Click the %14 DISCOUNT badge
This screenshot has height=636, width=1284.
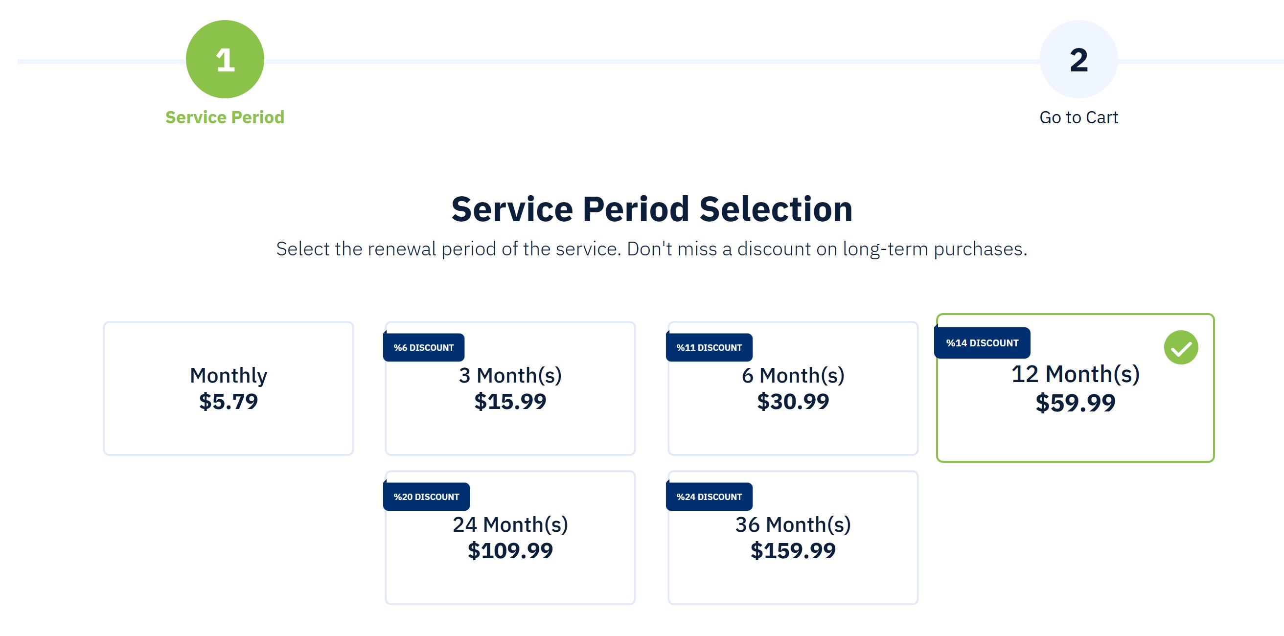pos(982,343)
